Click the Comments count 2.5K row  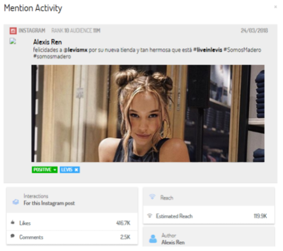click(x=72, y=237)
